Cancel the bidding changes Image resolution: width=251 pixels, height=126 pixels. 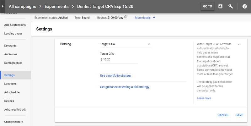pos(223,115)
